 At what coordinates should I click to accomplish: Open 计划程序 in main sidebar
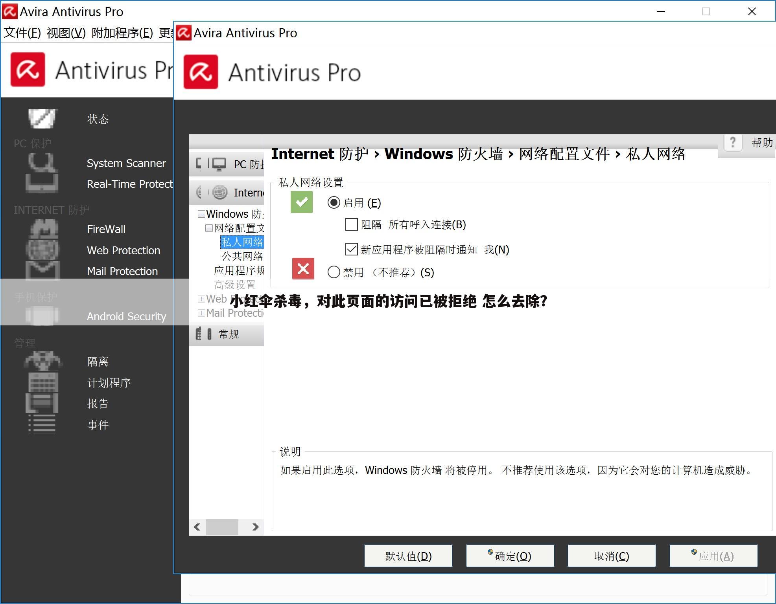(109, 383)
